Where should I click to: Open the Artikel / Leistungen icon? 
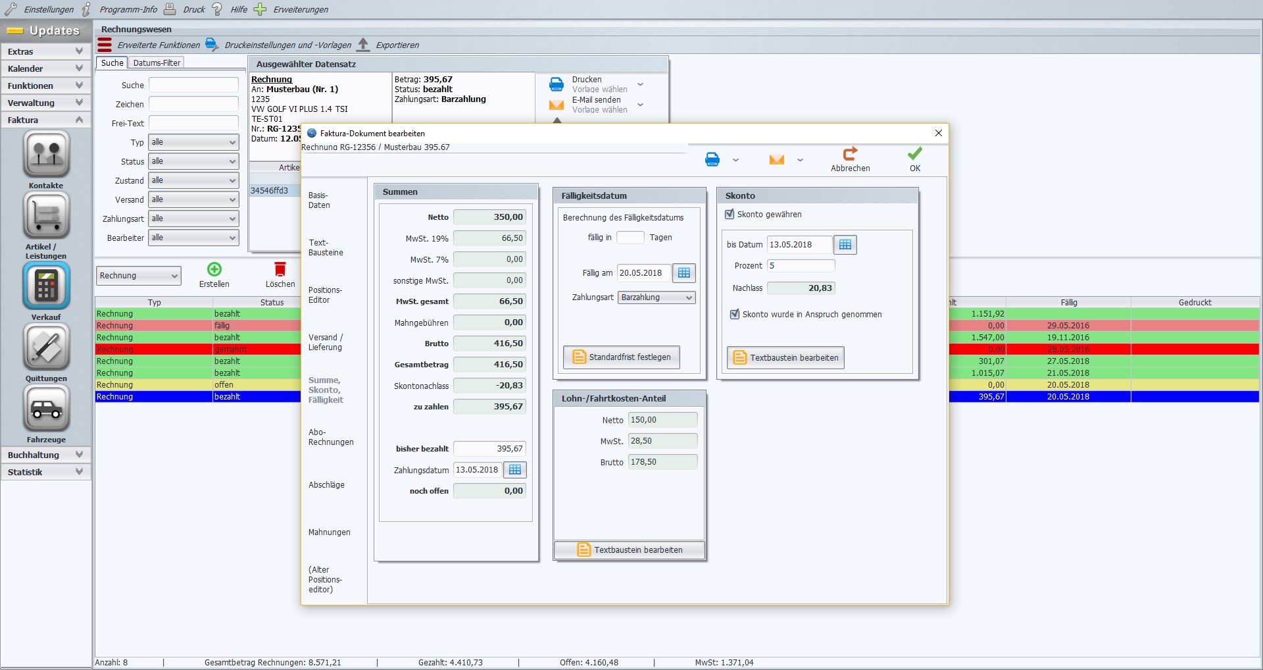46,215
